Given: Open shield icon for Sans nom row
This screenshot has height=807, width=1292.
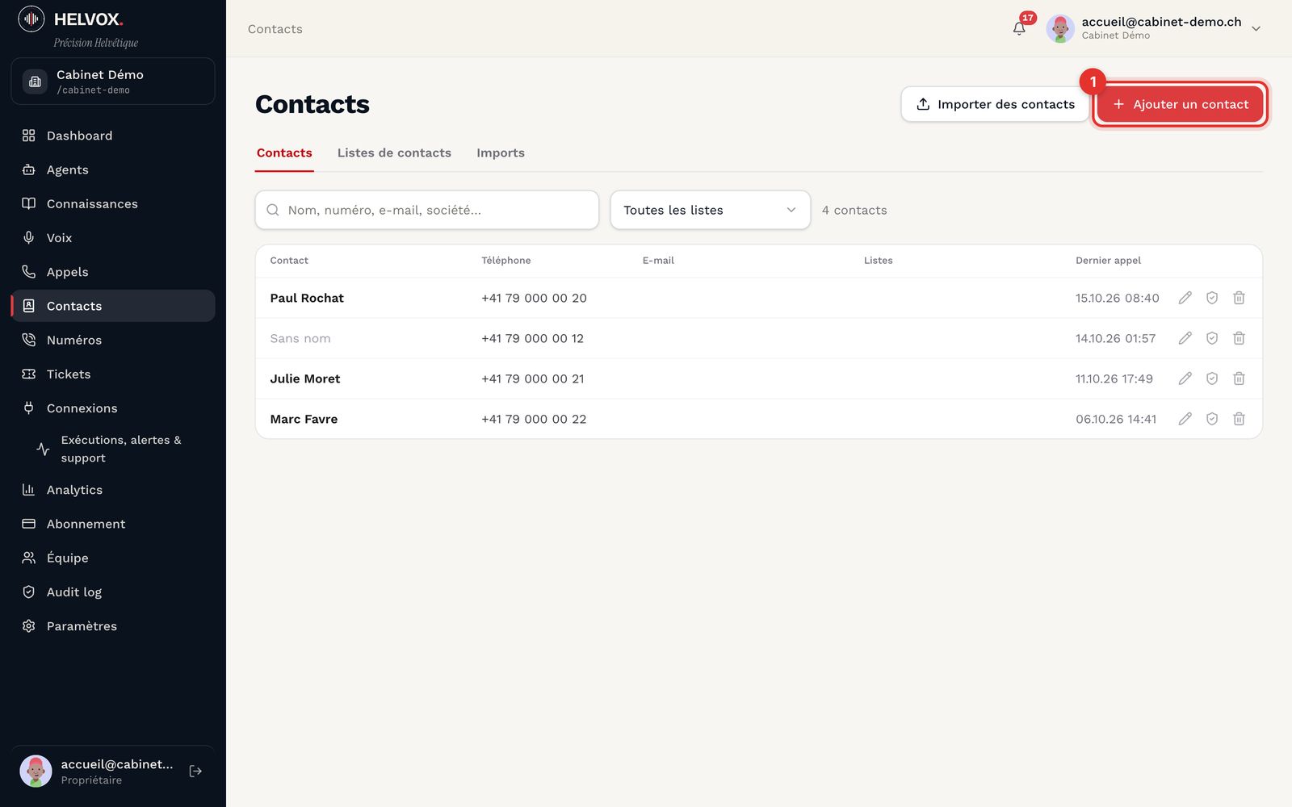Looking at the screenshot, I should pyautogui.click(x=1212, y=338).
